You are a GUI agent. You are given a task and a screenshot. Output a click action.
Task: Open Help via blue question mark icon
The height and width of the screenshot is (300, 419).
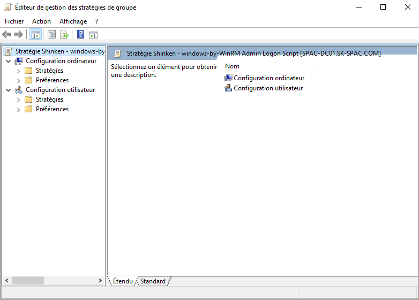pos(80,35)
